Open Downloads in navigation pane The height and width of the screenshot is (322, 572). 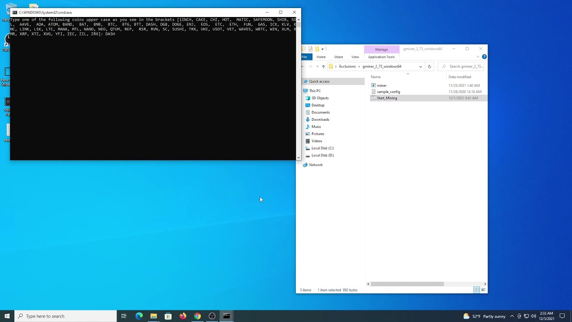pos(320,119)
